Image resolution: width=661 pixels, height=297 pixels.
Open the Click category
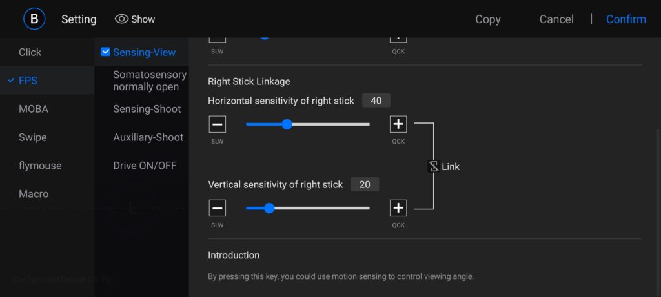30,52
